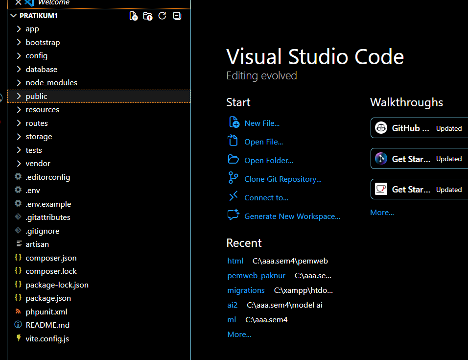The image size is (468, 360).
Task: Open recent html folder link
Action: (x=235, y=261)
